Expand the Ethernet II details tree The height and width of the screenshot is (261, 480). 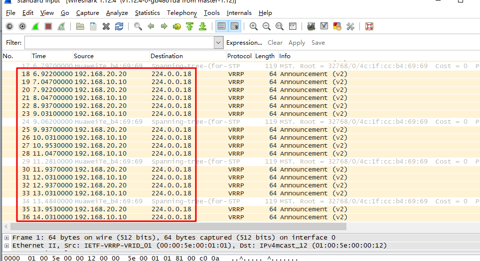coord(7,246)
